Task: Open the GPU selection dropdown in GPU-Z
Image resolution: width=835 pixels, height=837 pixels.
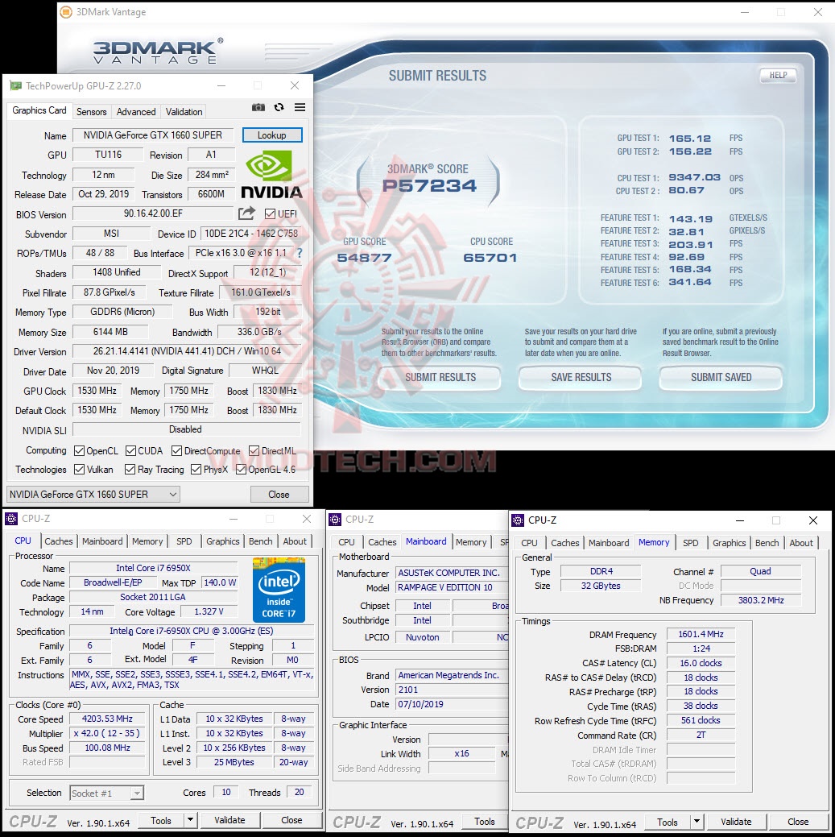Action: tap(93, 495)
